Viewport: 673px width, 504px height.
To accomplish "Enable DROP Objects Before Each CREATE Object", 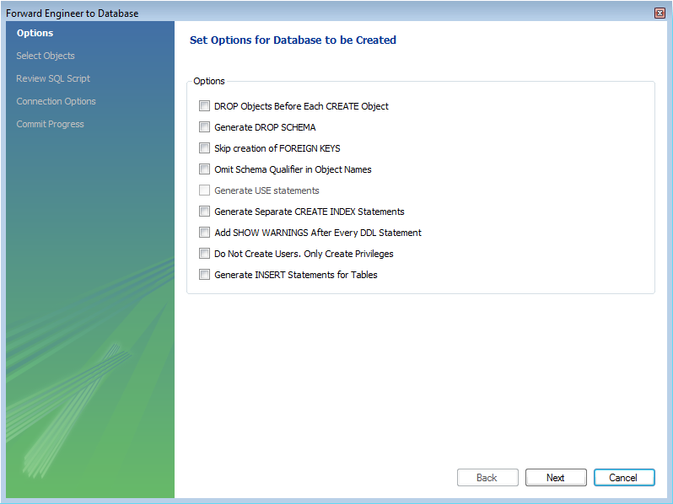I will click(204, 106).
